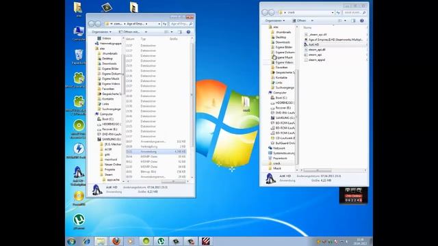Select Downloads in the left window's tree
This screenshot has width=438, height=246.
(x=109, y=64)
